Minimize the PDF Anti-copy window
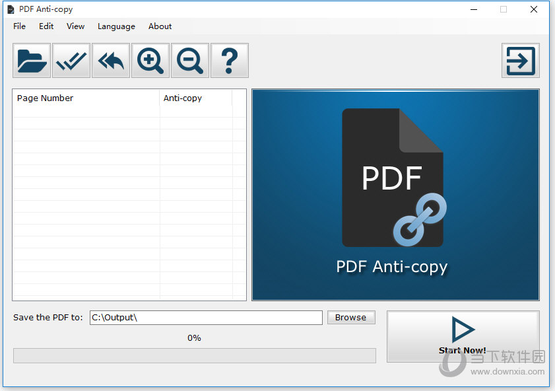Viewport: 555px width, 391px height. [x=474, y=9]
